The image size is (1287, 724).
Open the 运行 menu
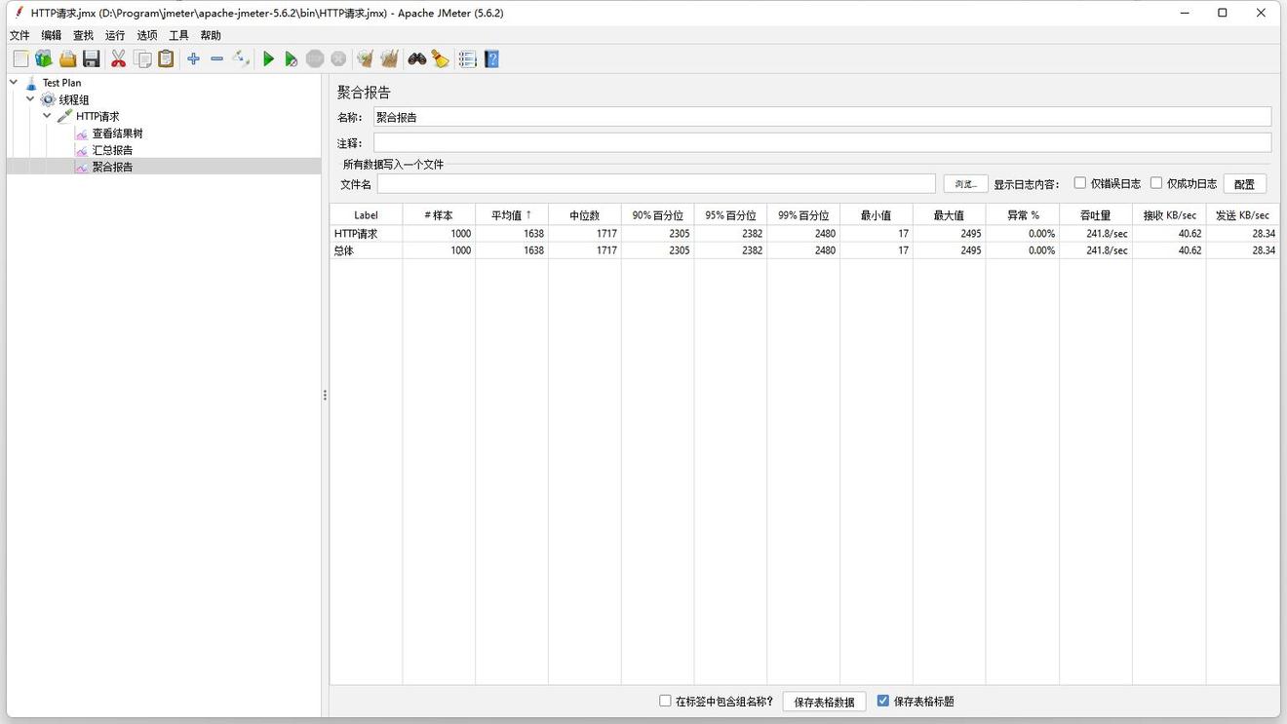[115, 35]
